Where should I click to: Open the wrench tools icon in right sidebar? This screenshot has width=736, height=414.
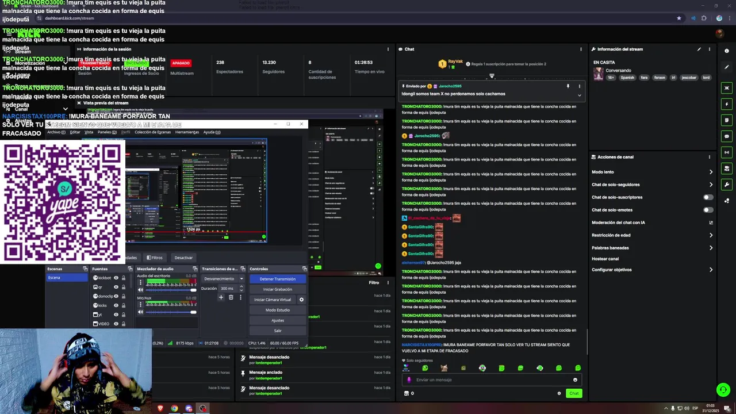click(727, 185)
